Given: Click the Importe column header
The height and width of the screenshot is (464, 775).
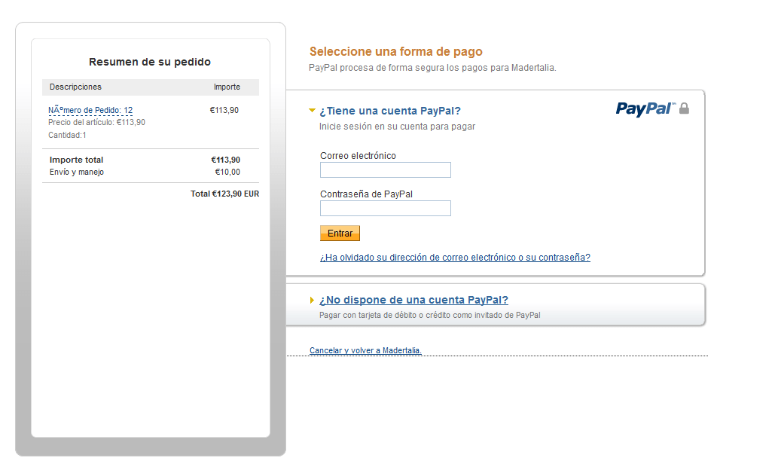Looking at the screenshot, I should [x=227, y=87].
